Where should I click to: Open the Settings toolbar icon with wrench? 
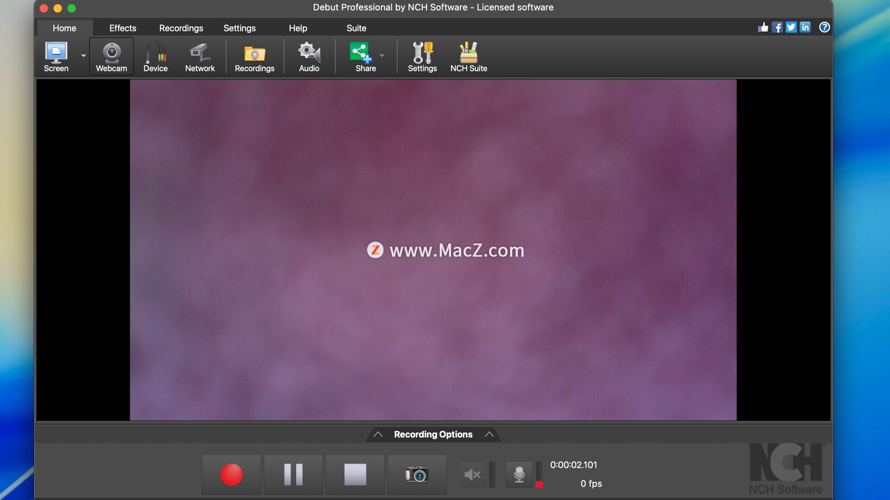pos(422,56)
